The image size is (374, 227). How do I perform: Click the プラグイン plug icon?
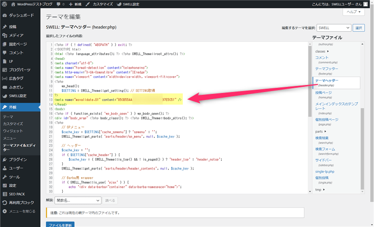click(x=5, y=160)
